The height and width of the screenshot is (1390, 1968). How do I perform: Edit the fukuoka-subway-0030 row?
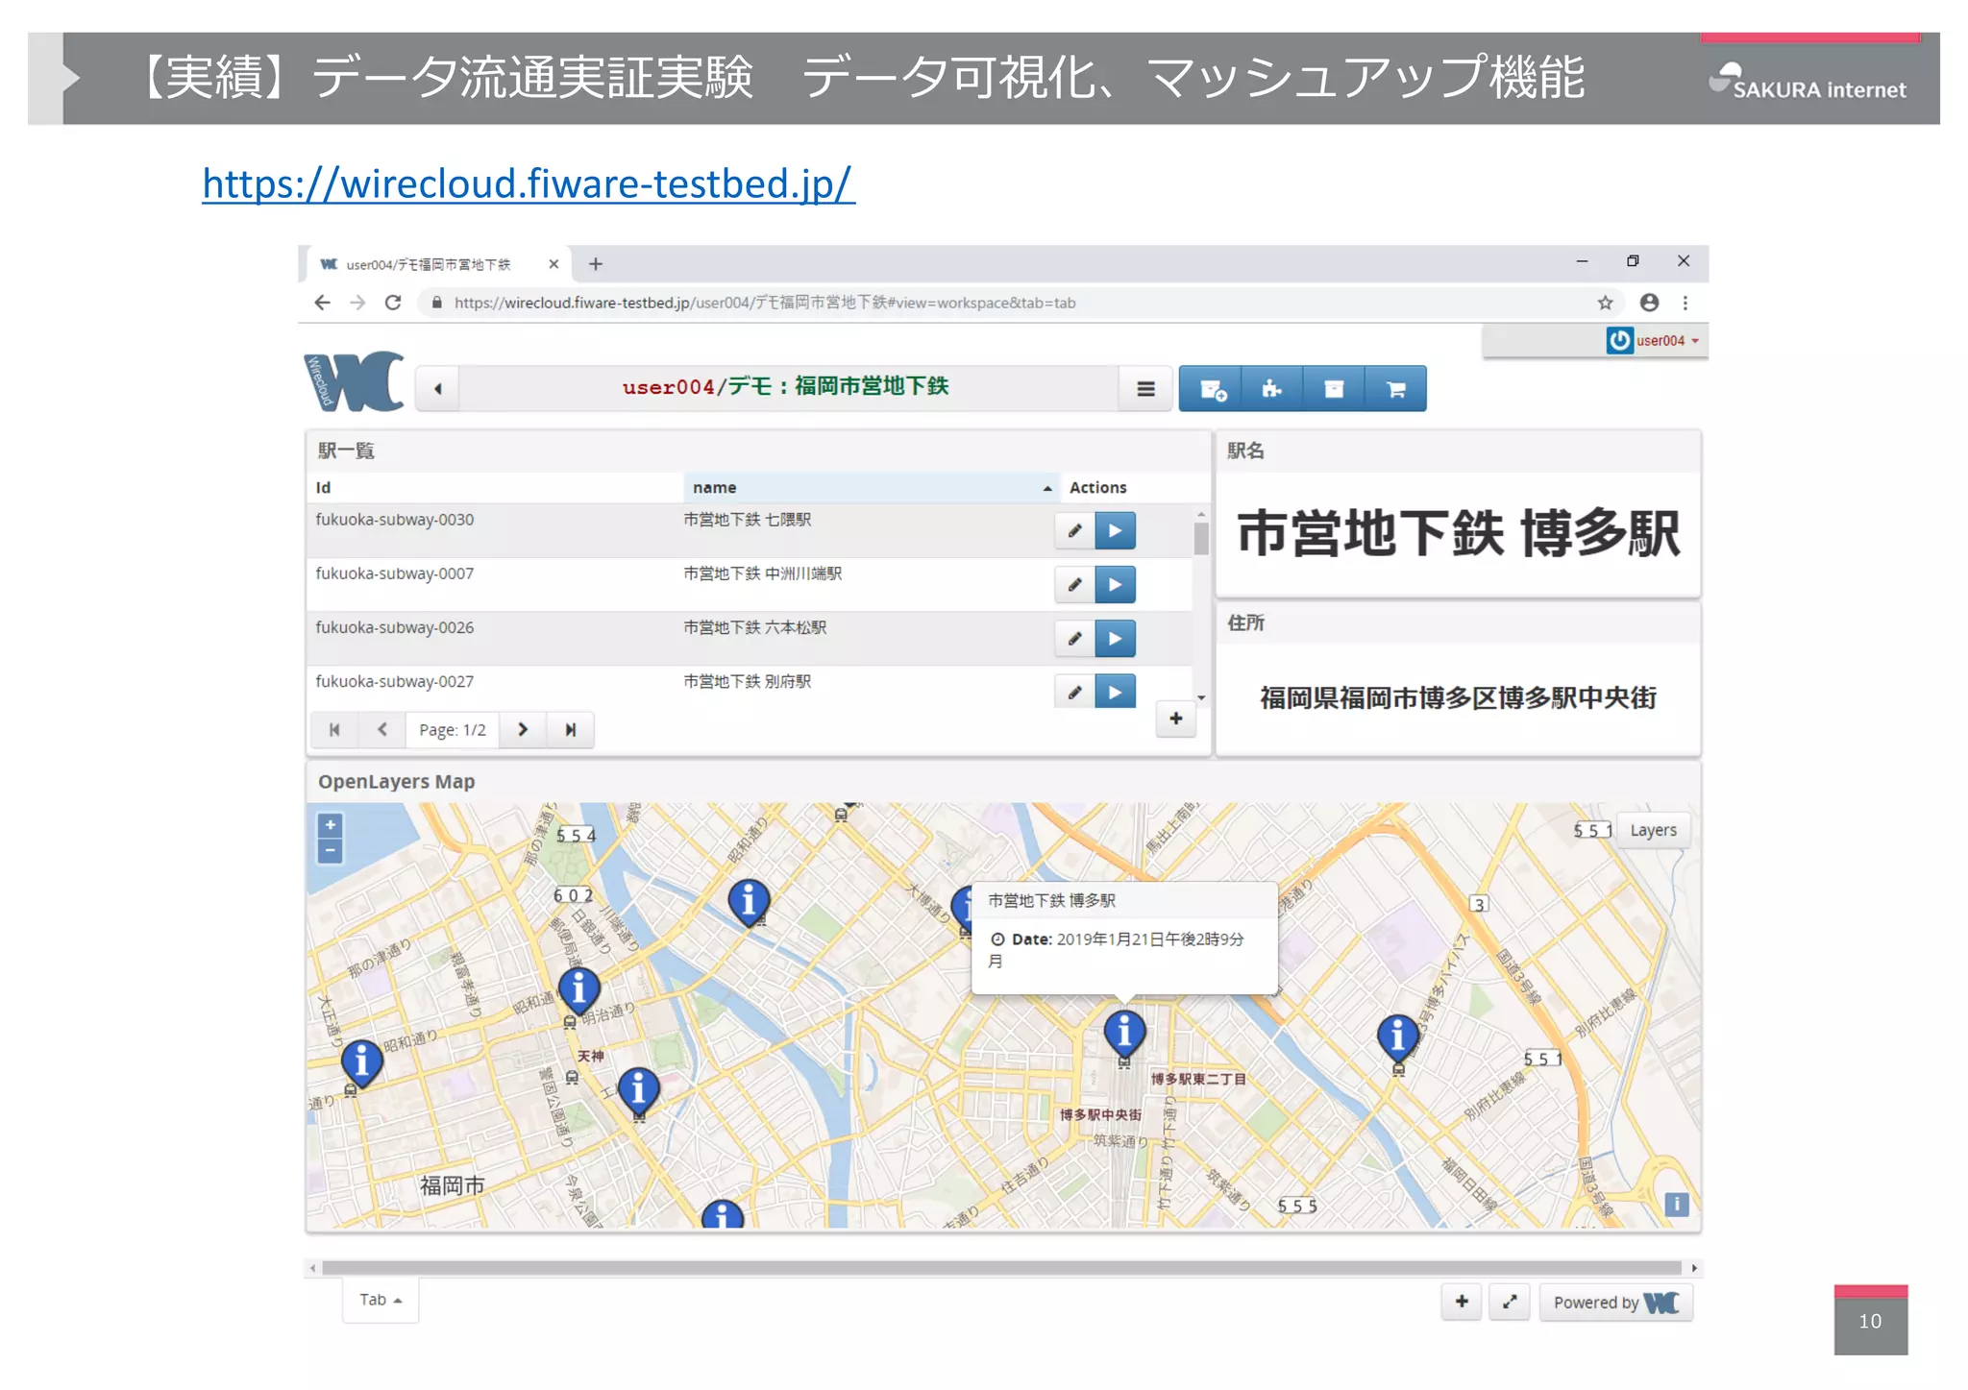point(1074,530)
